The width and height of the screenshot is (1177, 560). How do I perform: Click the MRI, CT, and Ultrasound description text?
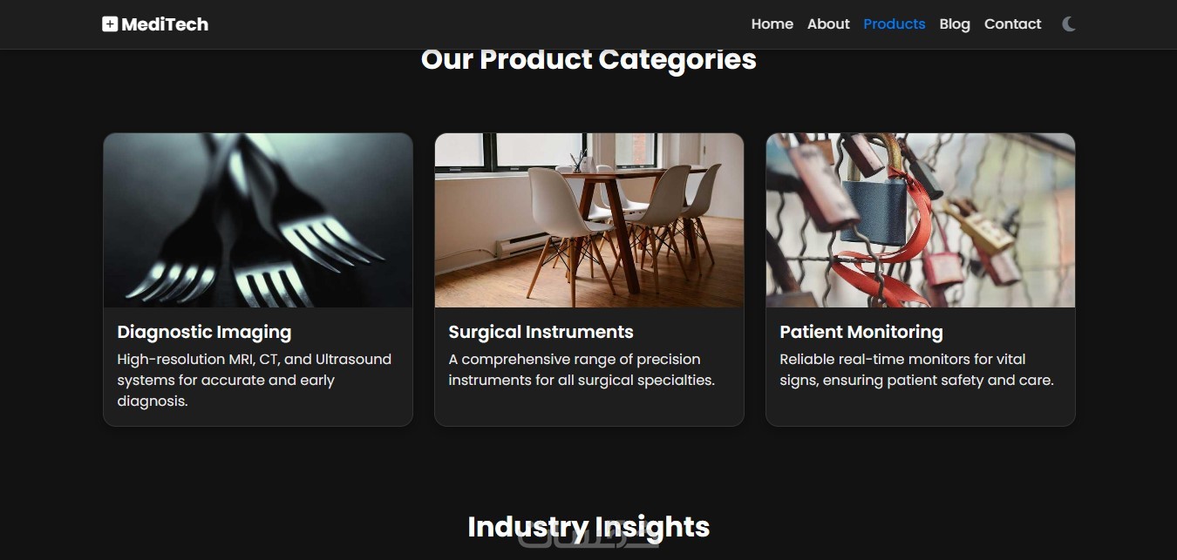click(254, 380)
